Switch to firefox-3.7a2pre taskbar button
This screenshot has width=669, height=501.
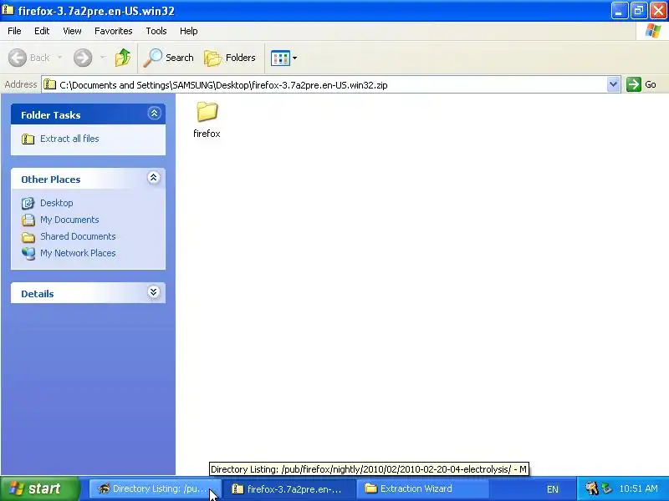point(289,488)
